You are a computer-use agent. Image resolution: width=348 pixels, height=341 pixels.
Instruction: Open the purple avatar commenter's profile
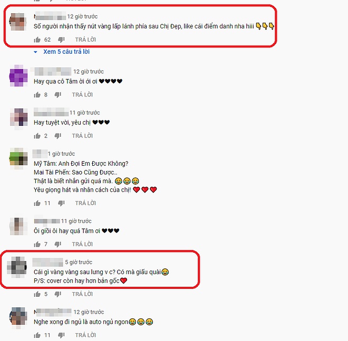pos(18,76)
